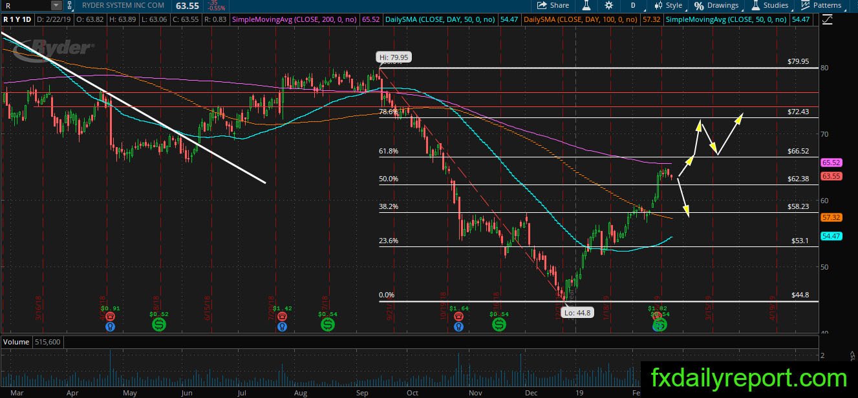Click the $62.38 Fibonacci level label
858x398 pixels.
pos(799,179)
